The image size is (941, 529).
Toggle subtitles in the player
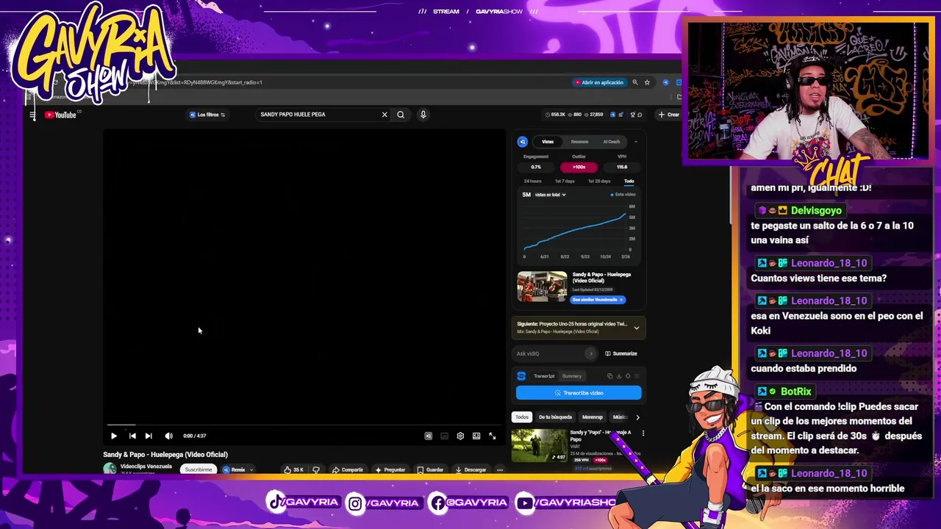point(444,436)
